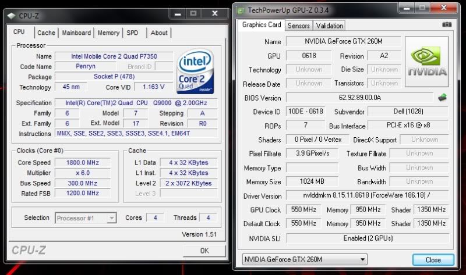
Task: Click the Level 2 2 x 3072 KBytes value
Action: click(189, 183)
